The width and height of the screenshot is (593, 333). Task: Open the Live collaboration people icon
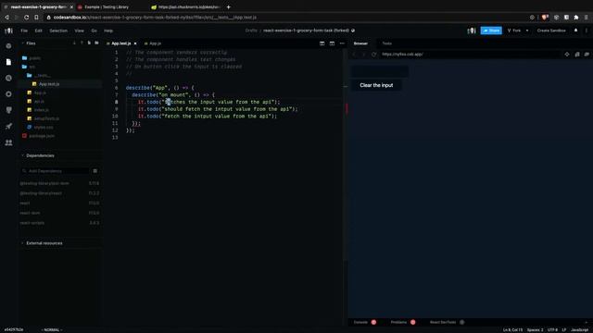click(8, 142)
